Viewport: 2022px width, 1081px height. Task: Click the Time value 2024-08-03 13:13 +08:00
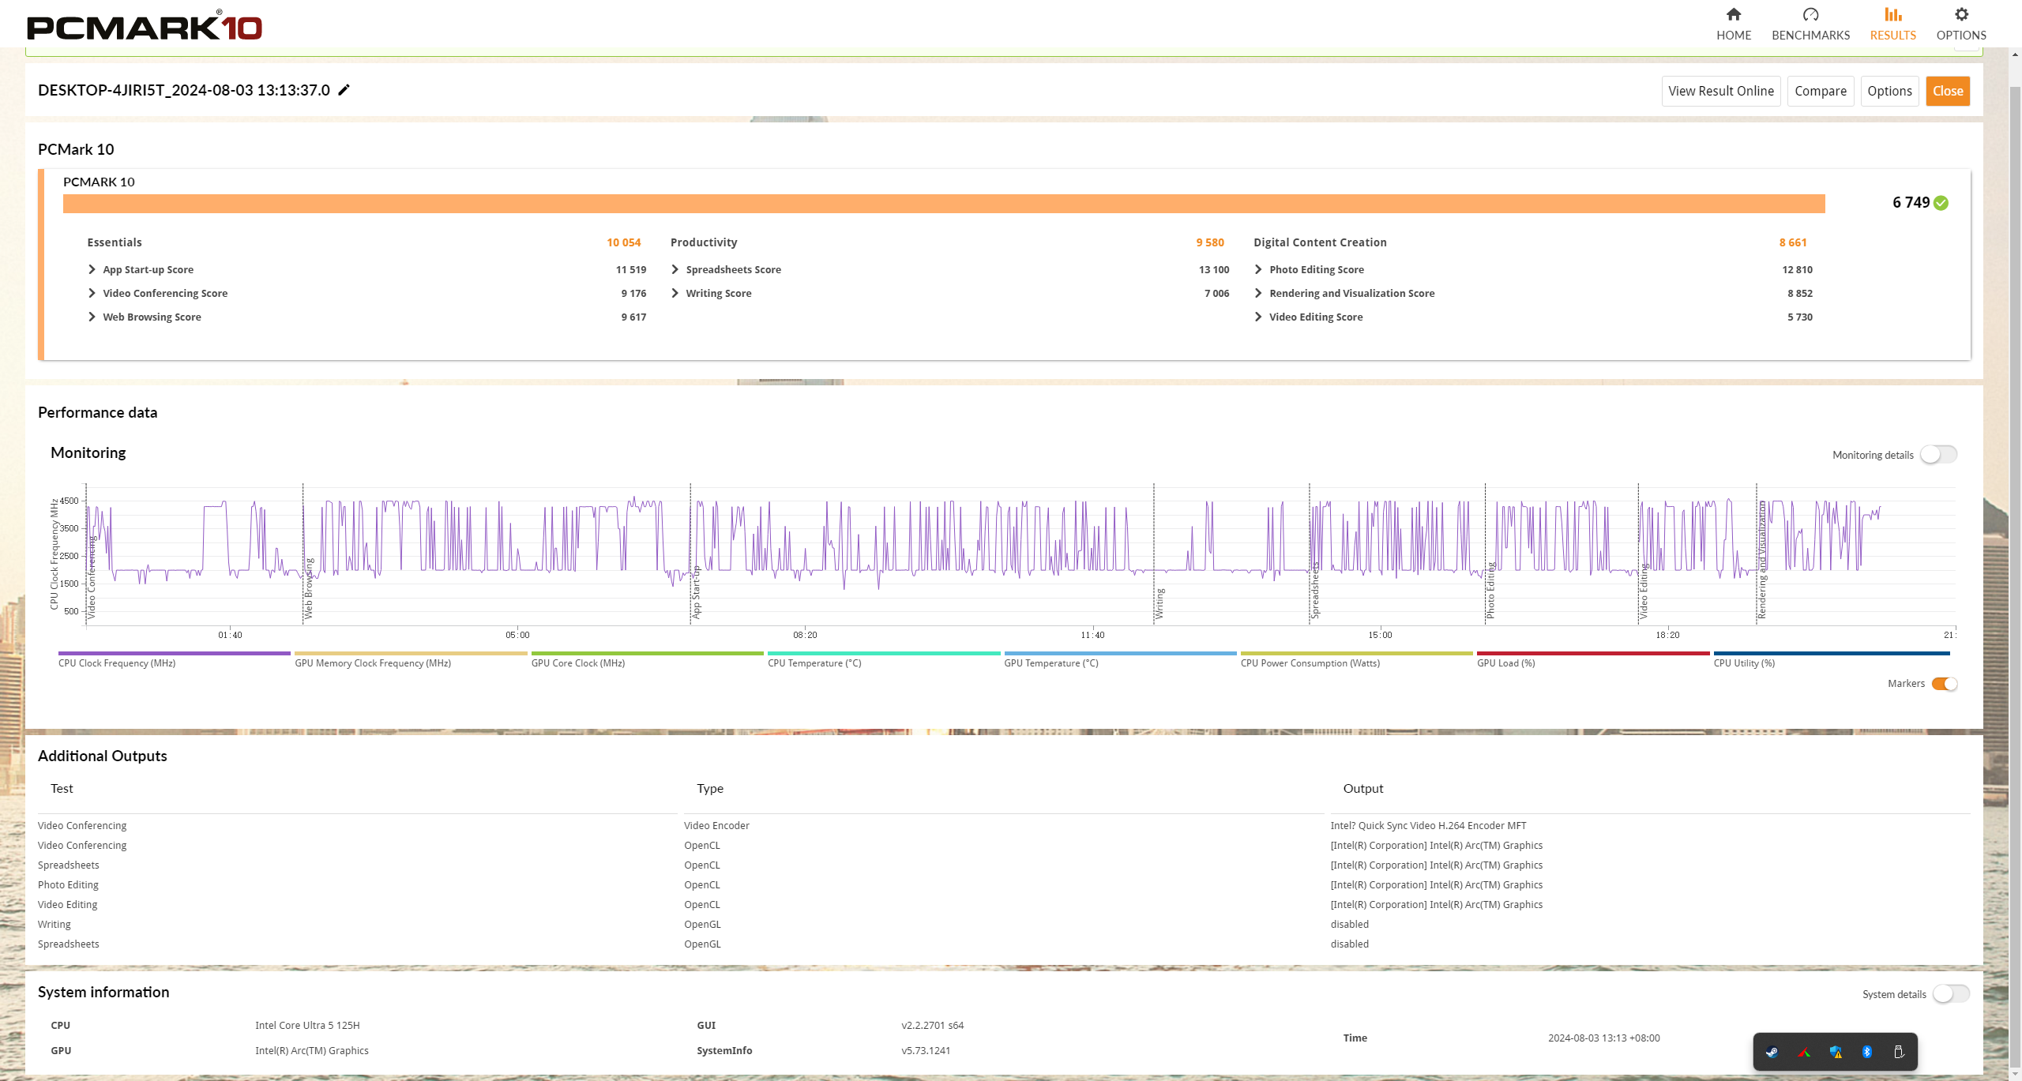point(1603,1038)
